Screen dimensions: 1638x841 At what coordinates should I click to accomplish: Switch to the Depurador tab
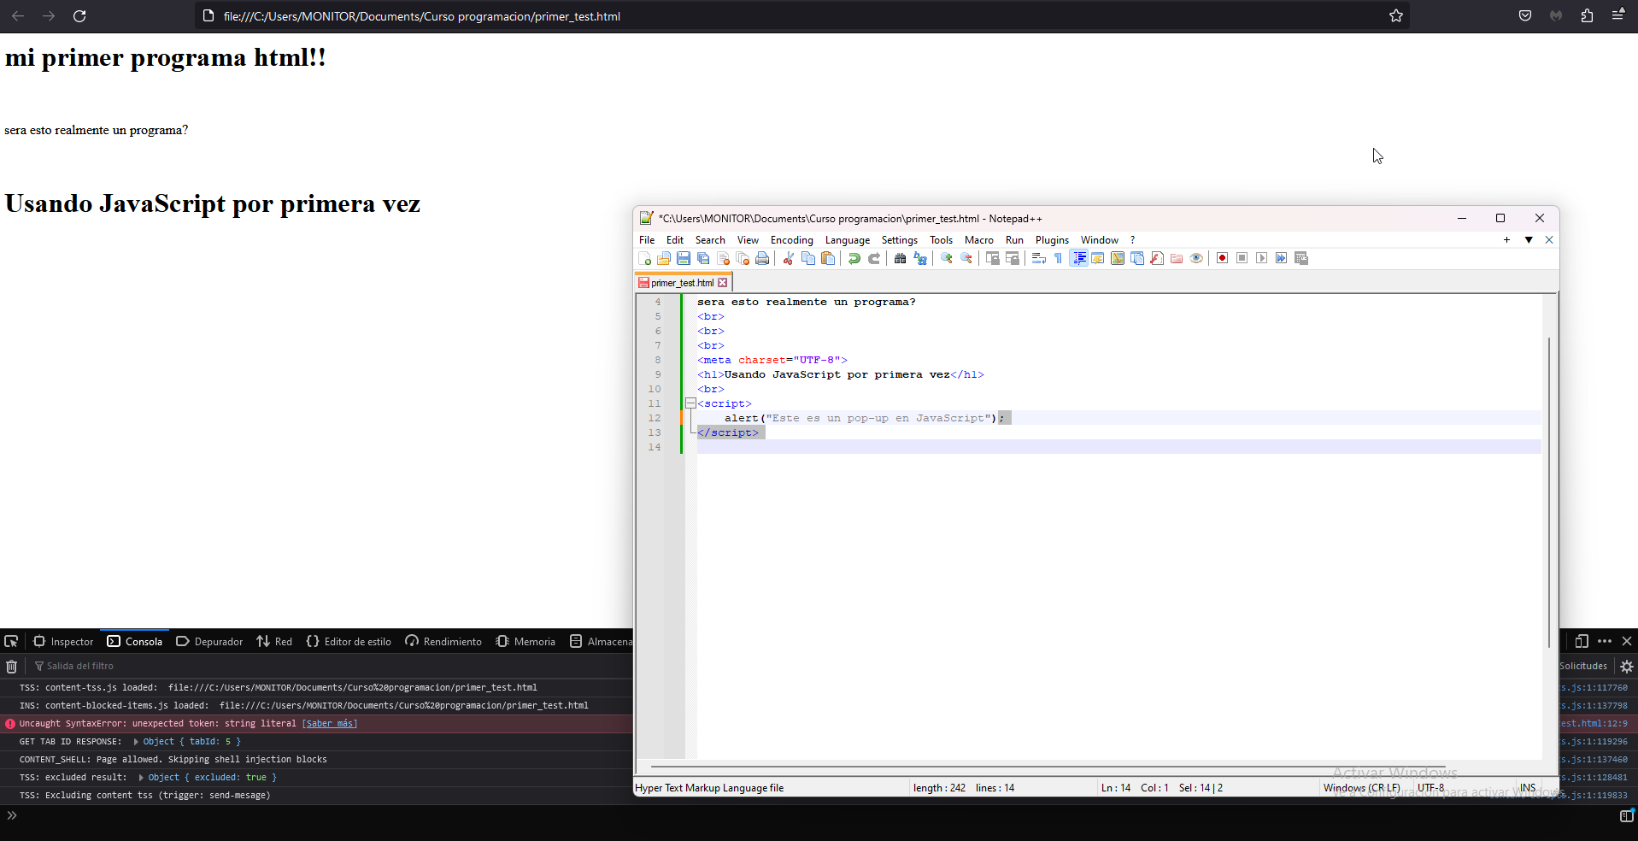(x=209, y=641)
